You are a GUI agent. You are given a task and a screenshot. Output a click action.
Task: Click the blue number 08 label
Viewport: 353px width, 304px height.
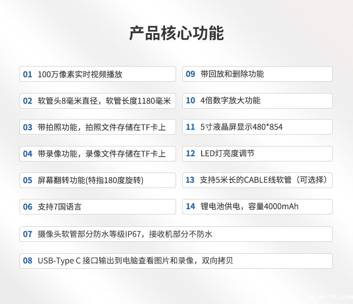(28, 261)
